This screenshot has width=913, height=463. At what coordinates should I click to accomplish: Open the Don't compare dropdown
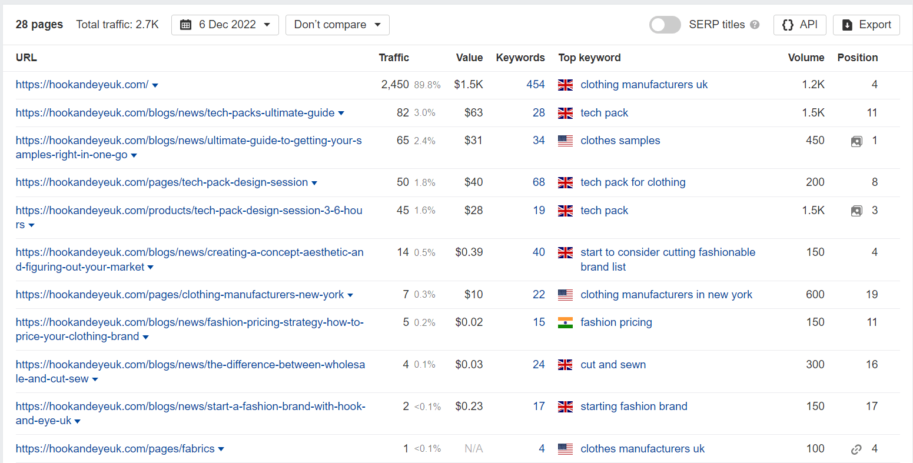coord(337,25)
